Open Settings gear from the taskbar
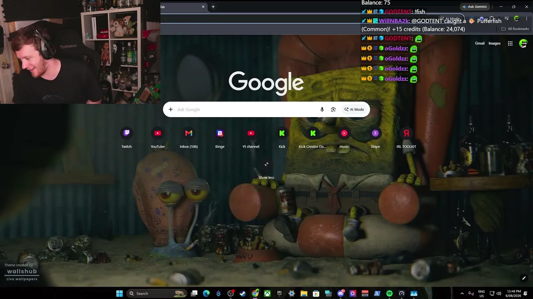The height and width of the screenshot is (299, 533). pos(291,294)
